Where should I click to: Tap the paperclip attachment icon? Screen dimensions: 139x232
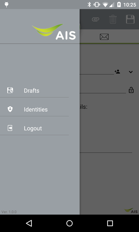tap(96, 19)
